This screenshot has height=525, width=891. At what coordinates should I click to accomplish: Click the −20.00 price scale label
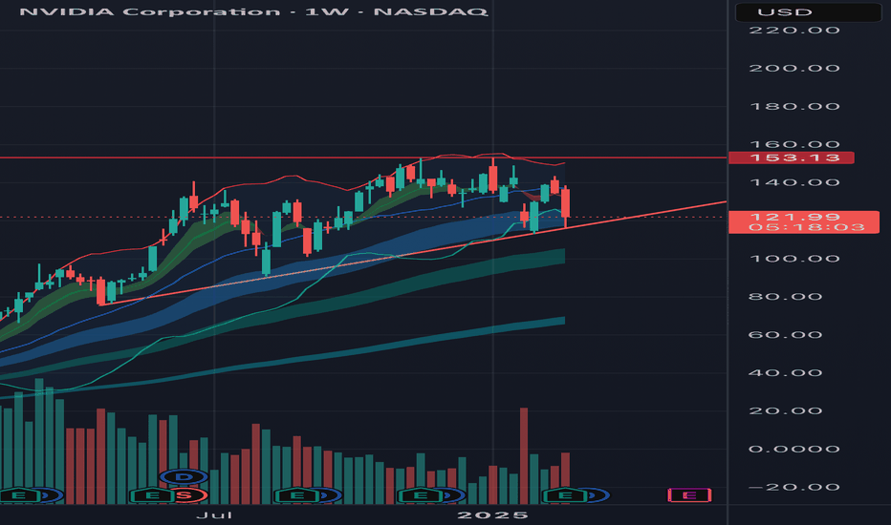793,487
